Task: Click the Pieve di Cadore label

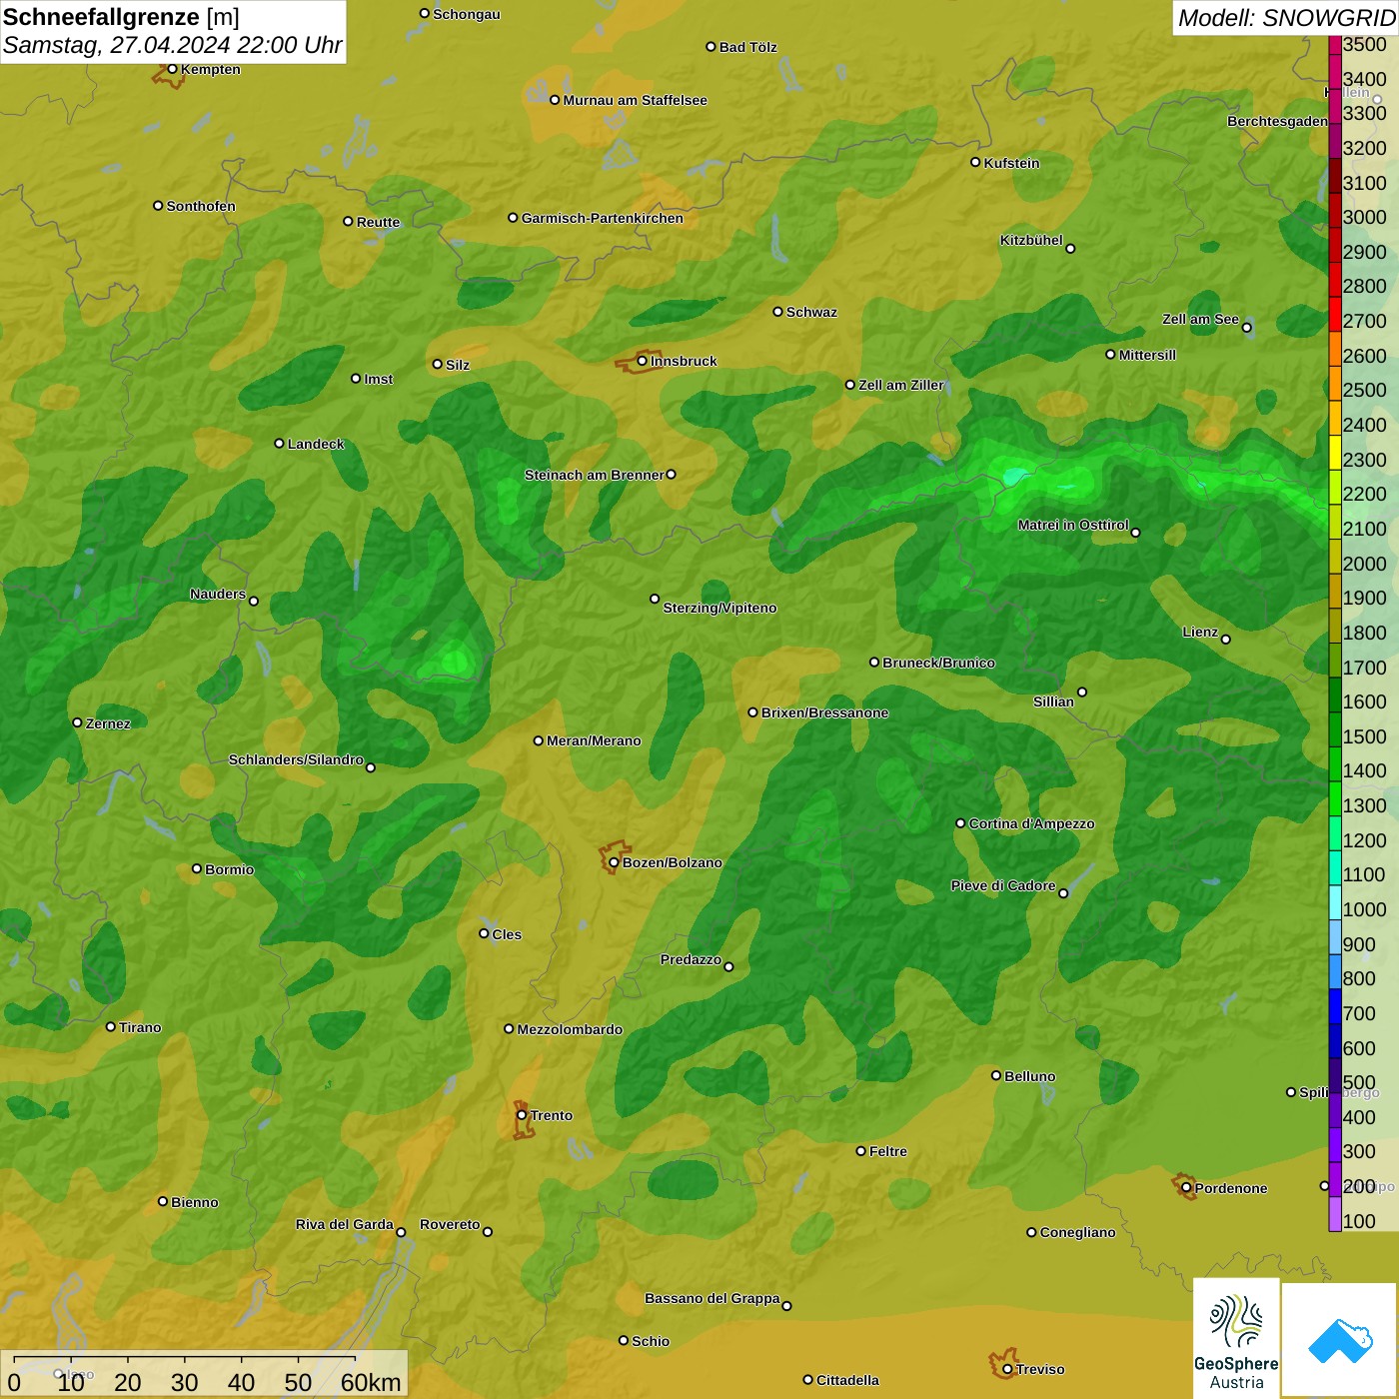Action: tap(1002, 885)
